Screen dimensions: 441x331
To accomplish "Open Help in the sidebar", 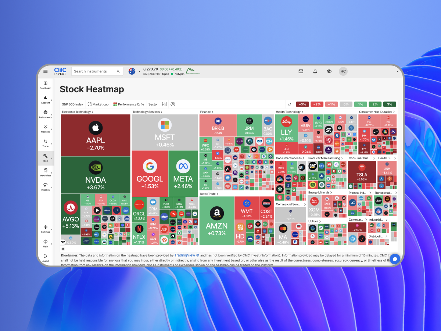I will [x=46, y=243].
